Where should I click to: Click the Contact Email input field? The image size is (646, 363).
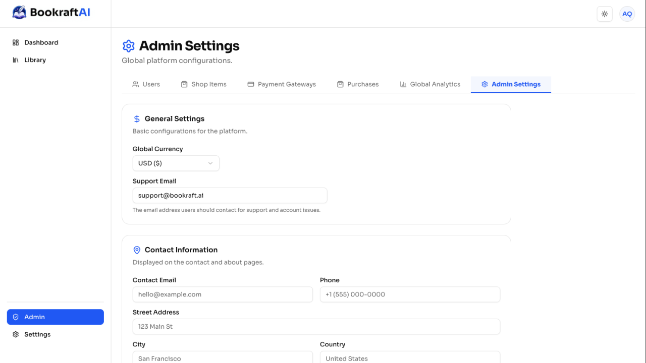coord(223,294)
